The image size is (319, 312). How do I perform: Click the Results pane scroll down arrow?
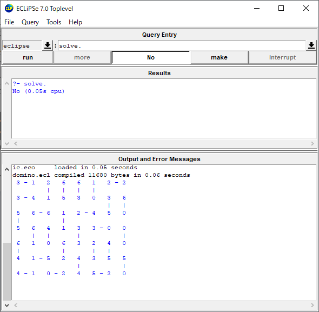pyautogui.click(x=6, y=144)
